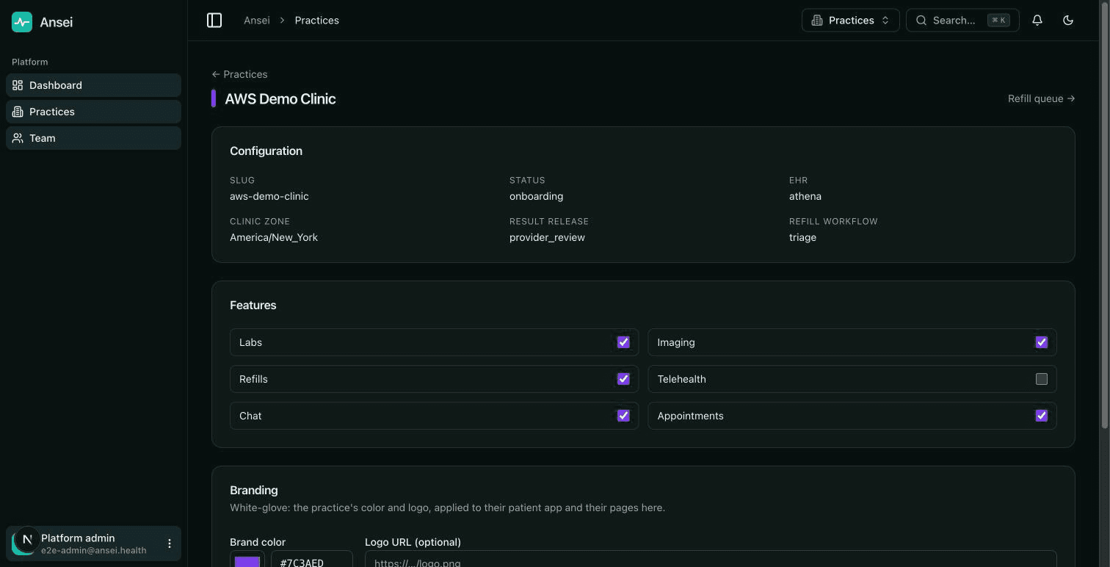Click the Ansei logo icon
This screenshot has width=1110, height=567.
tap(22, 22)
